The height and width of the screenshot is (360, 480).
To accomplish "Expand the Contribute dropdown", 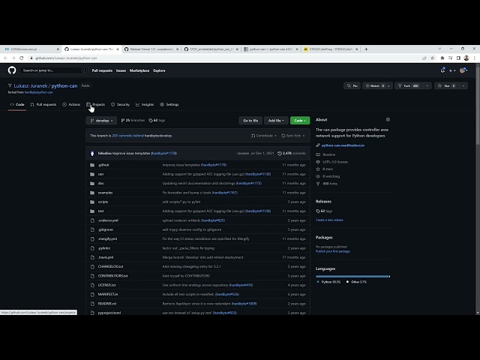I will 264,136.
